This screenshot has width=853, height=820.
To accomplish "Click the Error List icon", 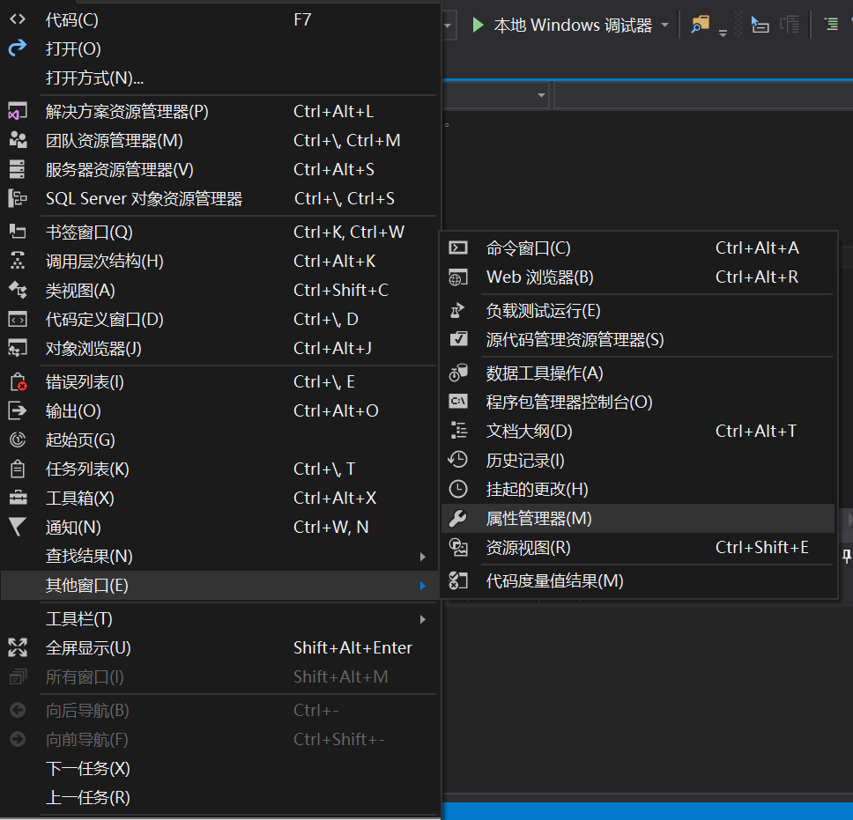I will pyautogui.click(x=18, y=382).
